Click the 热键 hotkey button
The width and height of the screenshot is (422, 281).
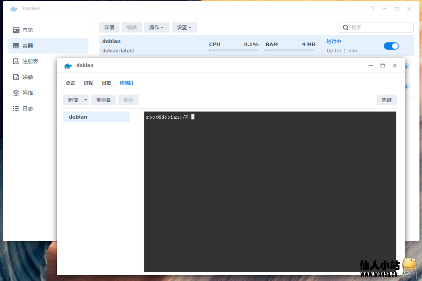pyautogui.click(x=387, y=100)
